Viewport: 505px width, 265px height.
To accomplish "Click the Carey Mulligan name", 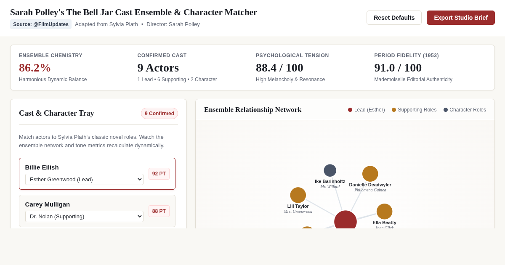I will pos(48,204).
